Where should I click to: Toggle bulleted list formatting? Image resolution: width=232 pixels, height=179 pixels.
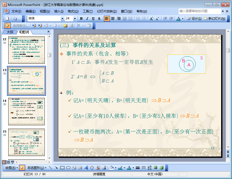pyautogui.click(x=144, y=19)
